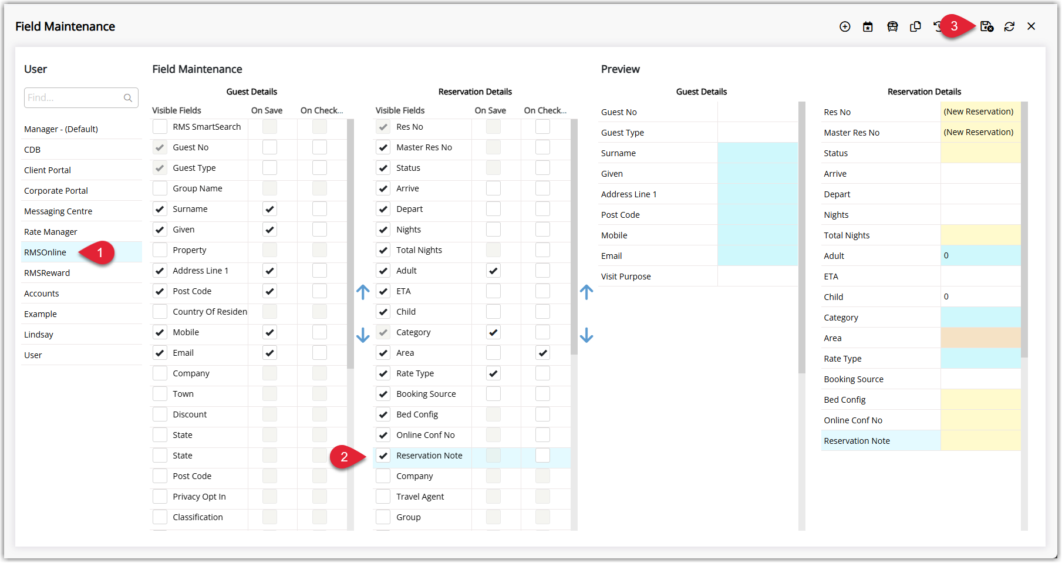
Task: Enable Classification visible field checkbox
Action: (x=160, y=517)
